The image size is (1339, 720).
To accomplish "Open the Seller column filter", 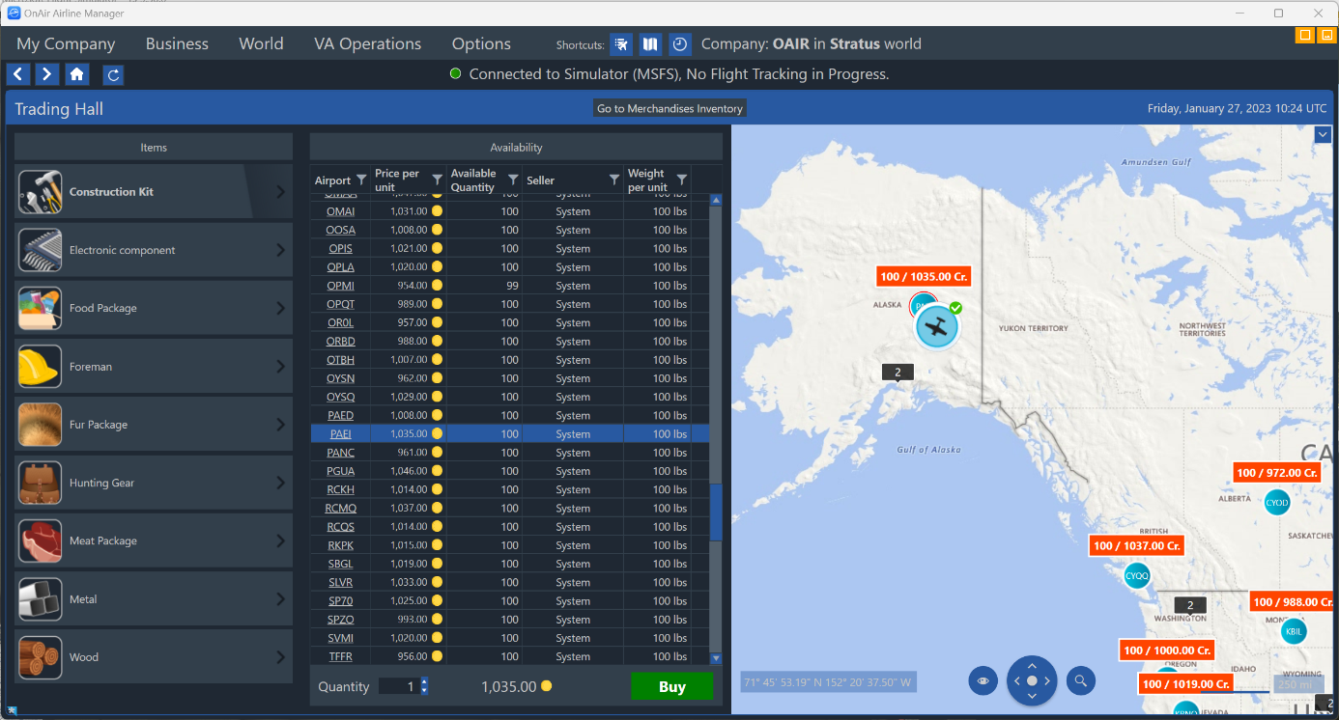I will tap(613, 180).
